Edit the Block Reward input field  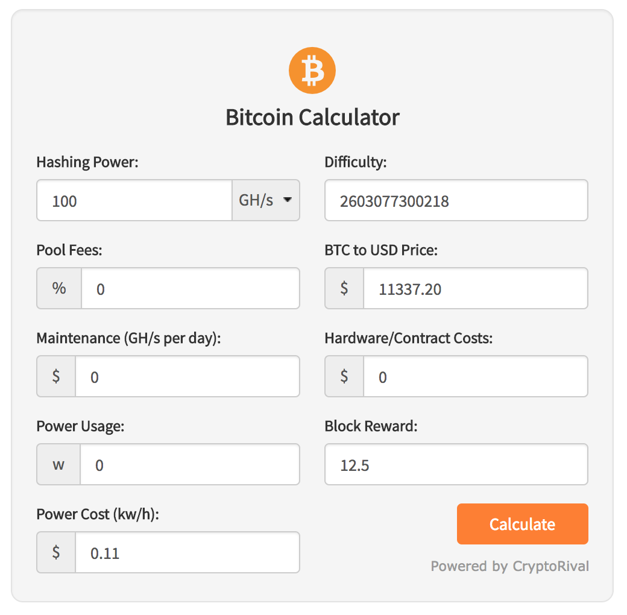click(x=456, y=464)
